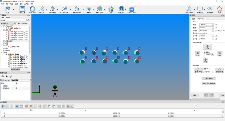Open the second menu bar item
The image size is (225, 121).
click(x=7, y=4)
